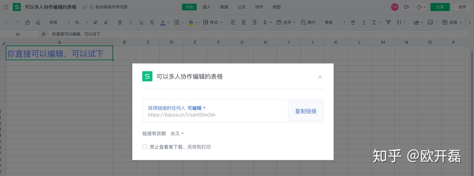This screenshot has width=474, height=176.
Task: Click the autosum sigma icon
Action: [x=374, y=22]
